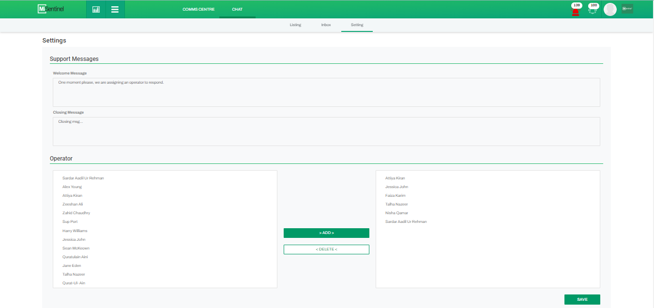Open the Comms Centre menu
This screenshot has width=654, height=308.
click(198, 9)
